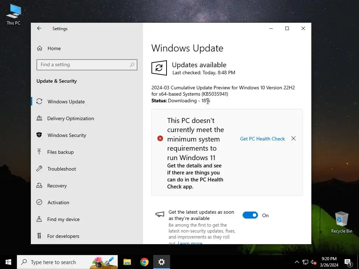Image resolution: width=359 pixels, height=269 pixels.
Task: Open Delivery Optimization settings
Action: point(87,118)
